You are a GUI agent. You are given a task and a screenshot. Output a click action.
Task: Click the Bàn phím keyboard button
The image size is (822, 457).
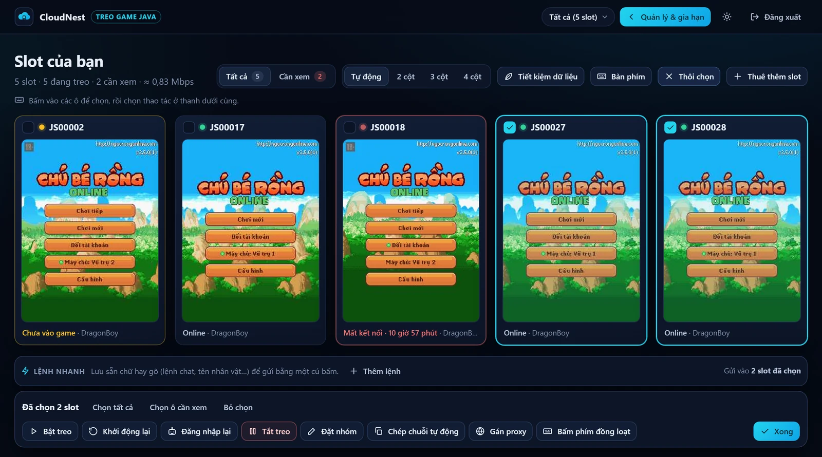[x=621, y=77]
